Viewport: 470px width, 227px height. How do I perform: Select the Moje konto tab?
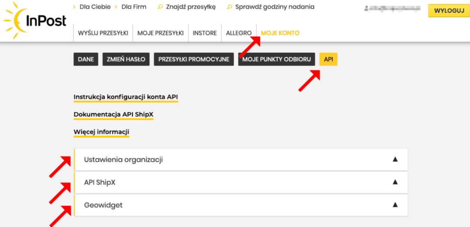[x=280, y=33]
